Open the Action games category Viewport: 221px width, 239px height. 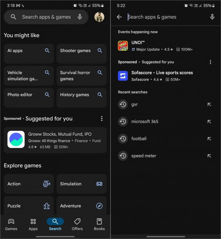pos(29,184)
